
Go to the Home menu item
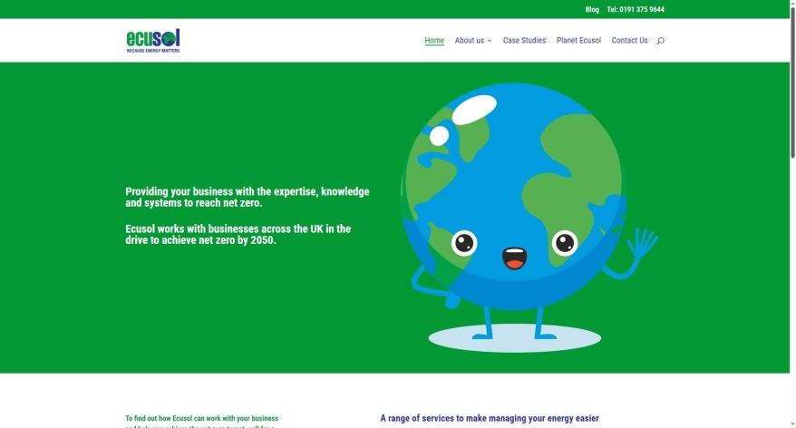tap(434, 41)
